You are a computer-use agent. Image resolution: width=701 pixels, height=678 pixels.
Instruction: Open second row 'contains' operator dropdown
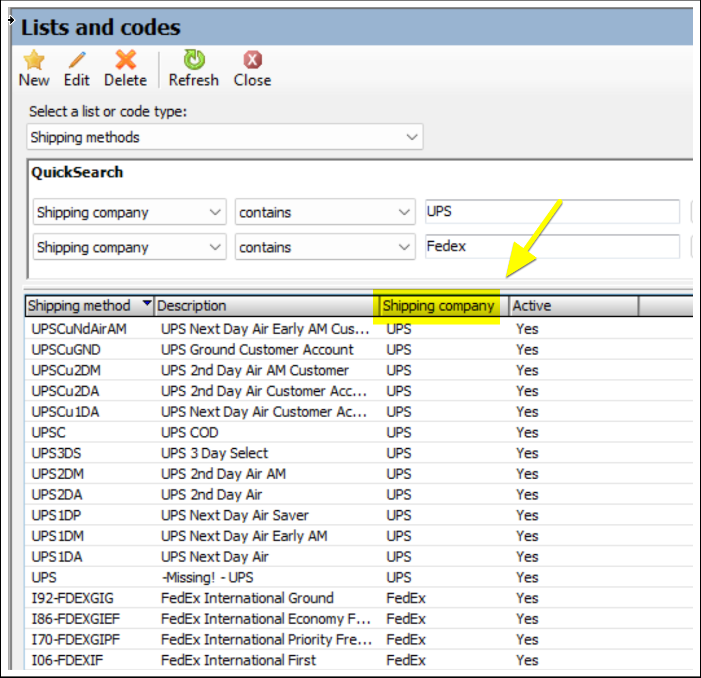tap(325, 247)
